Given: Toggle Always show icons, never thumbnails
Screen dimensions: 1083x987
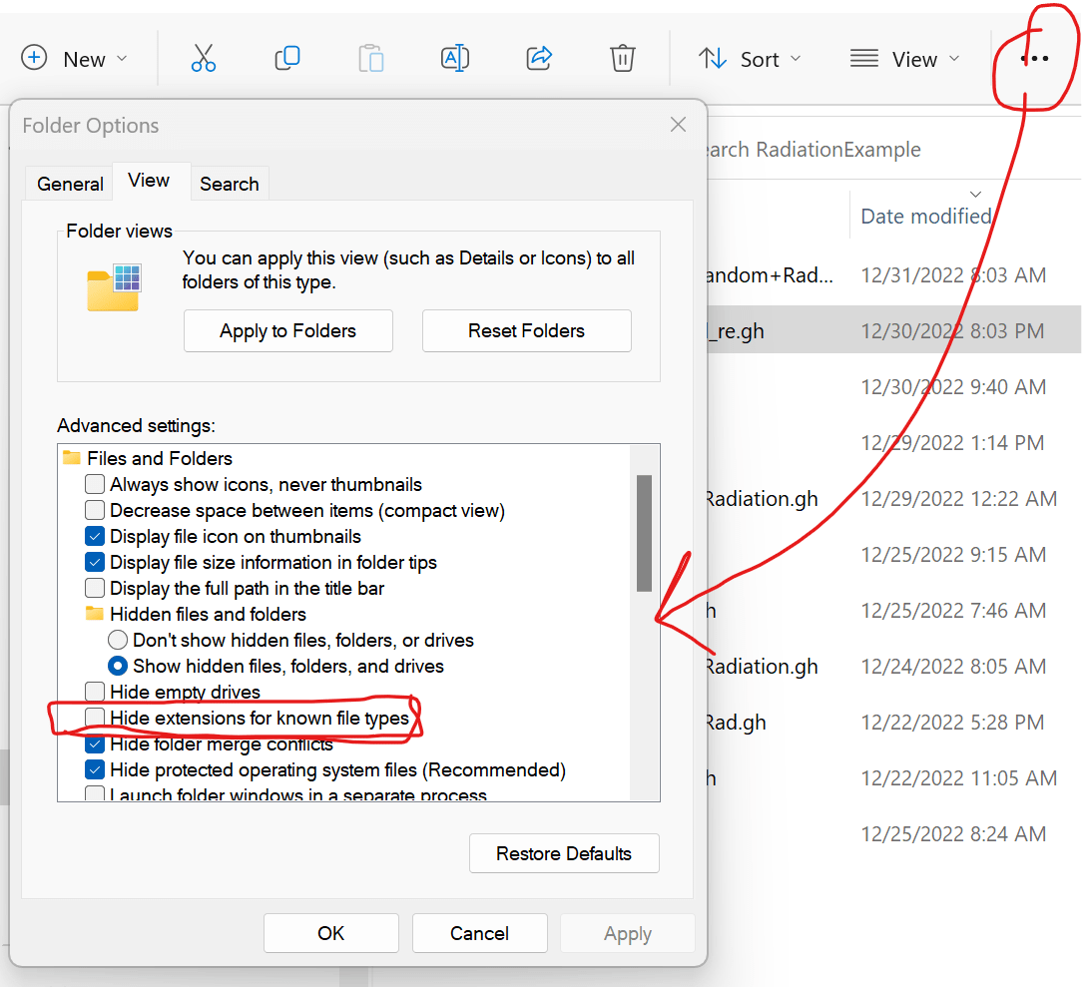Looking at the screenshot, I should click(95, 484).
